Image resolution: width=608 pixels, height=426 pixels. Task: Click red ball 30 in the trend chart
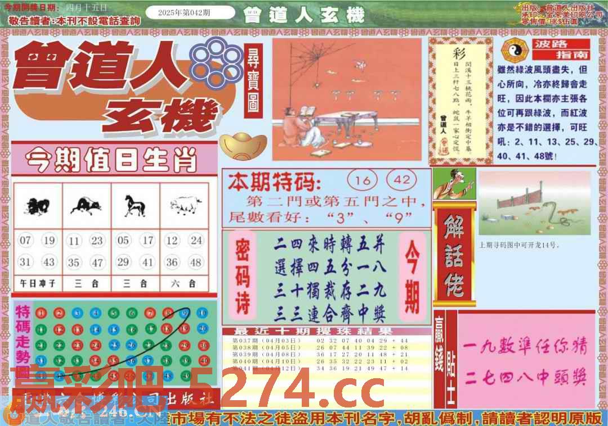click(x=204, y=345)
